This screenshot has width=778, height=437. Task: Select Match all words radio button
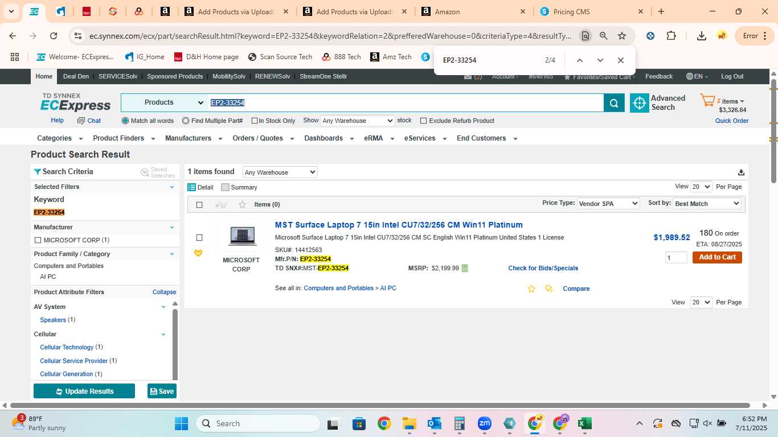[125, 121]
